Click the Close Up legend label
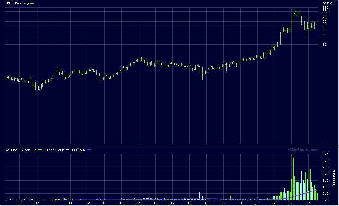This screenshot has width=339, height=206. click(x=29, y=150)
